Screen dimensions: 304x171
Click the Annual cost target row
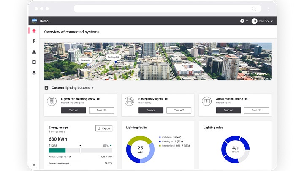click(80, 163)
